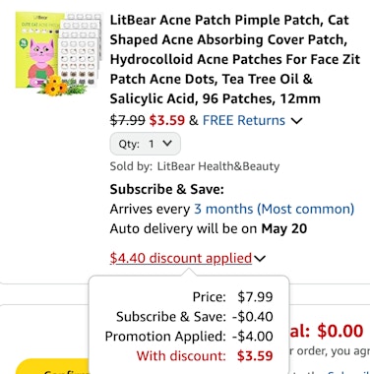Click the Subscribe & Save heading
The image size is (370, 374).
coord(167,189)
